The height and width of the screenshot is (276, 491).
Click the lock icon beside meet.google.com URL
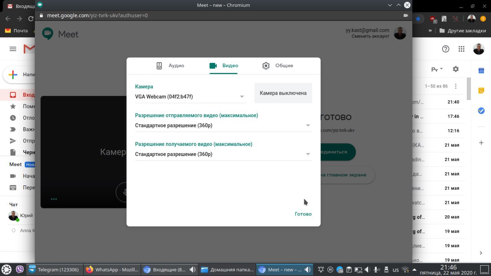point(42,15)
